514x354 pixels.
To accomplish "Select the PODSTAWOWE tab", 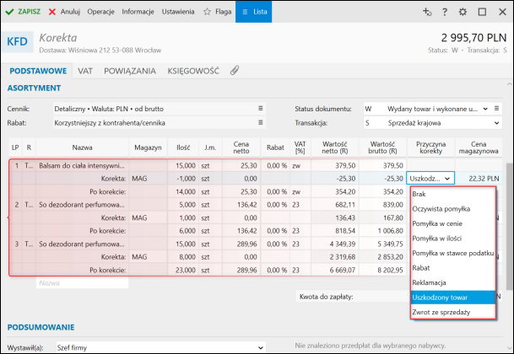I will click(38, 71).
